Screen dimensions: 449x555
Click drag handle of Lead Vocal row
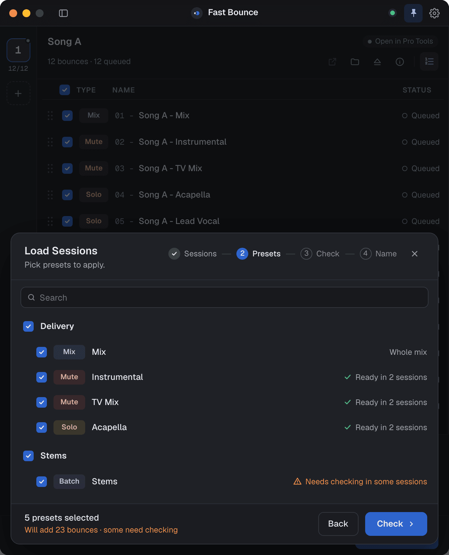50,221
